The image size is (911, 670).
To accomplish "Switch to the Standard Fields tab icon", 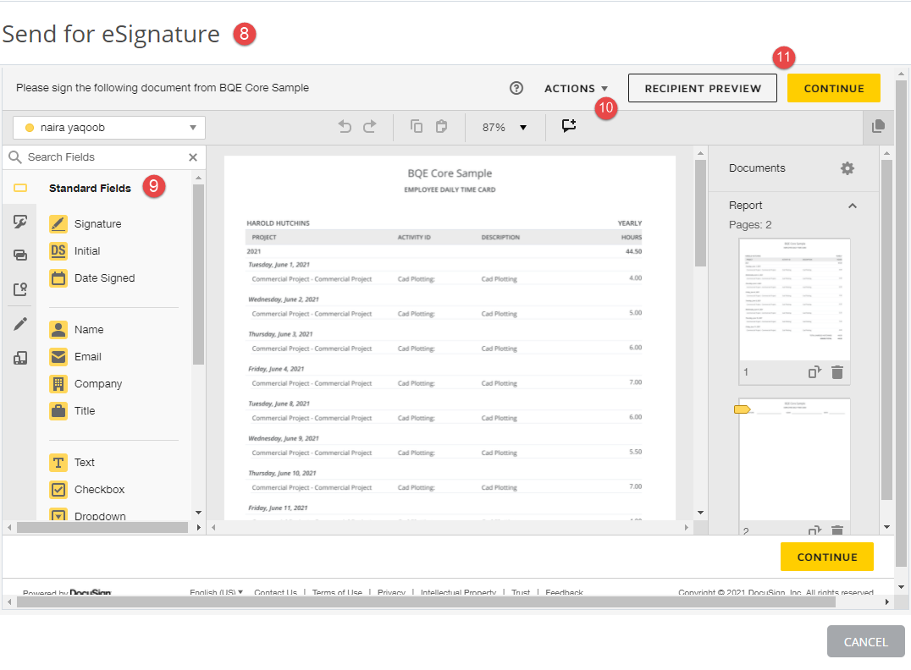I will (20, 188).
